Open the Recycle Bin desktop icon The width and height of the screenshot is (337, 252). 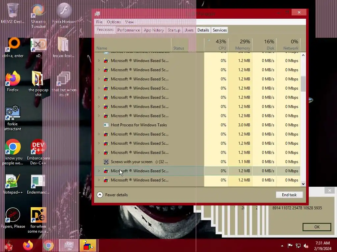click(13, 13)
